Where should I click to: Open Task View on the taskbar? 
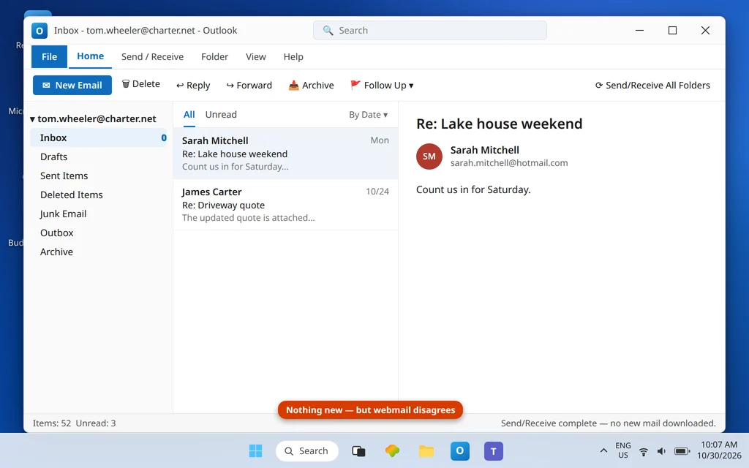(x=358, y=450)
